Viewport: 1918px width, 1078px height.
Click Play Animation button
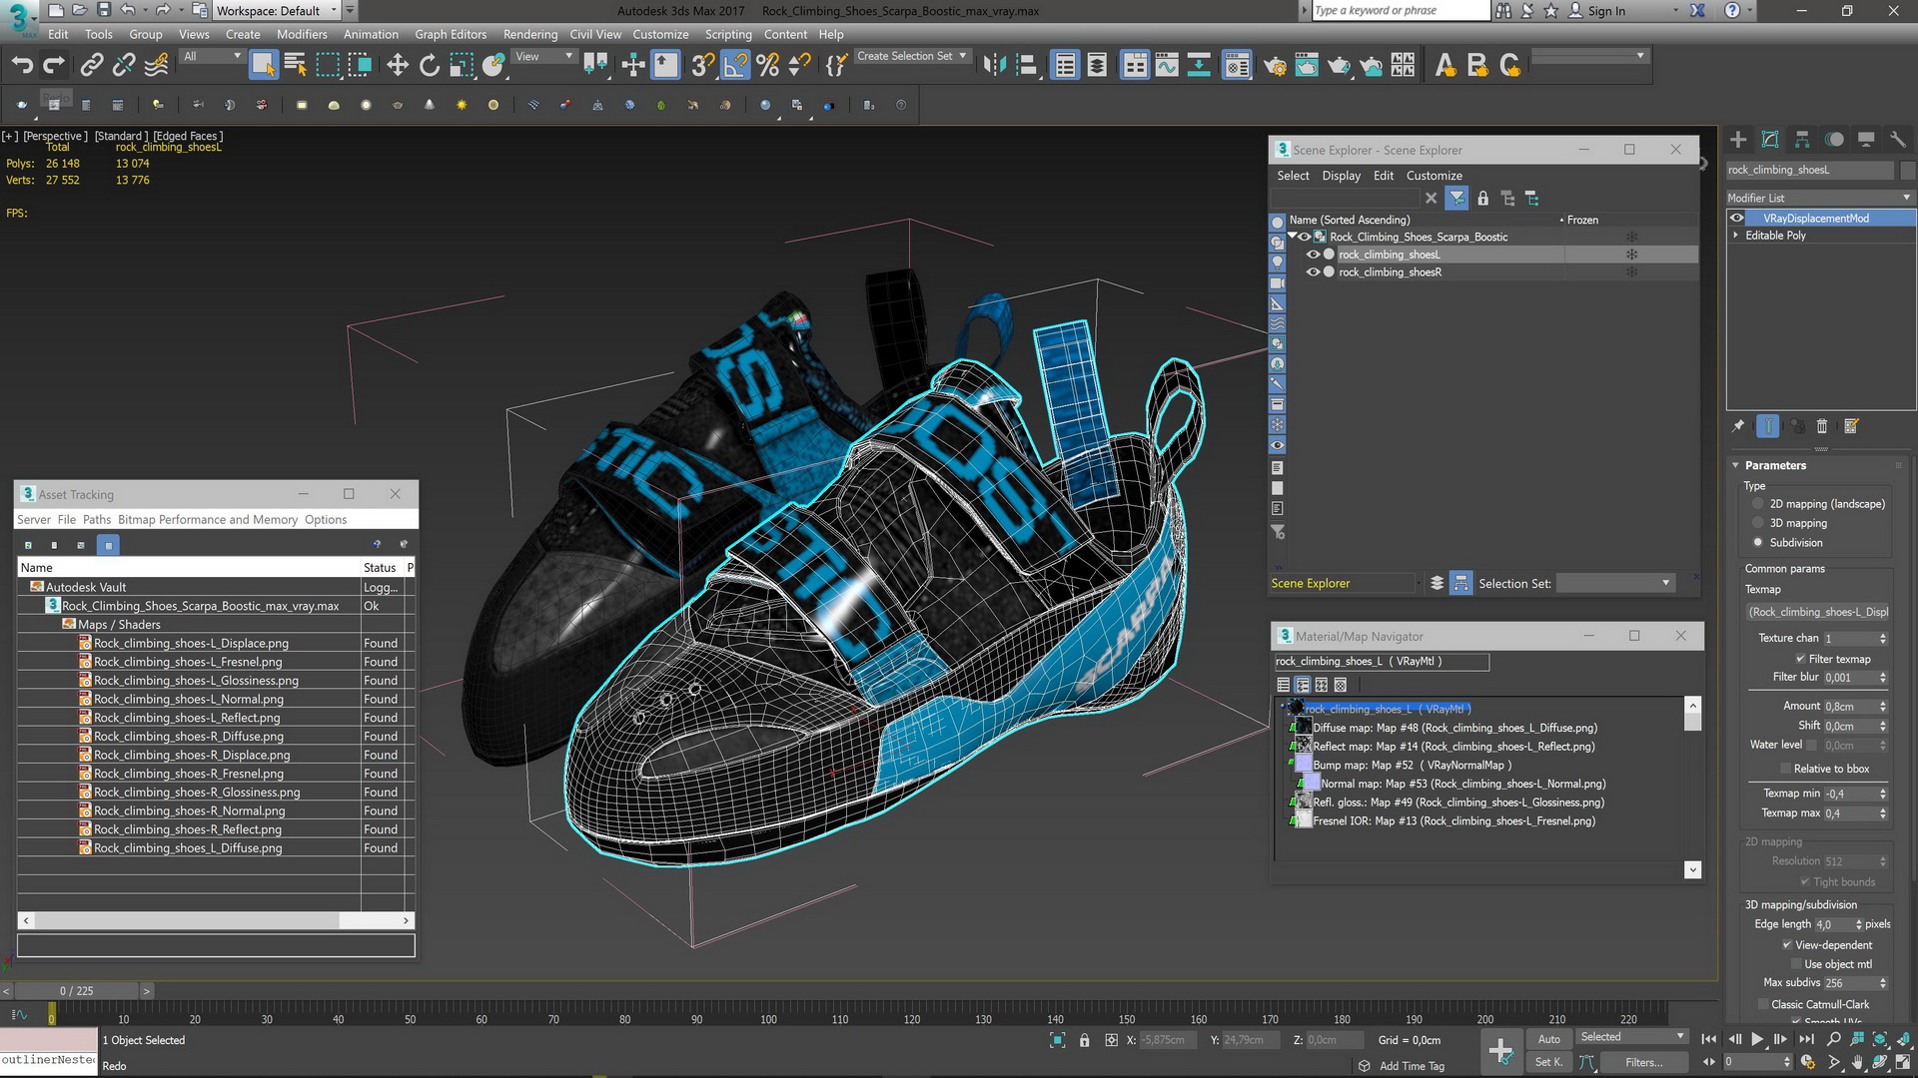[x=1757, y=1039]
